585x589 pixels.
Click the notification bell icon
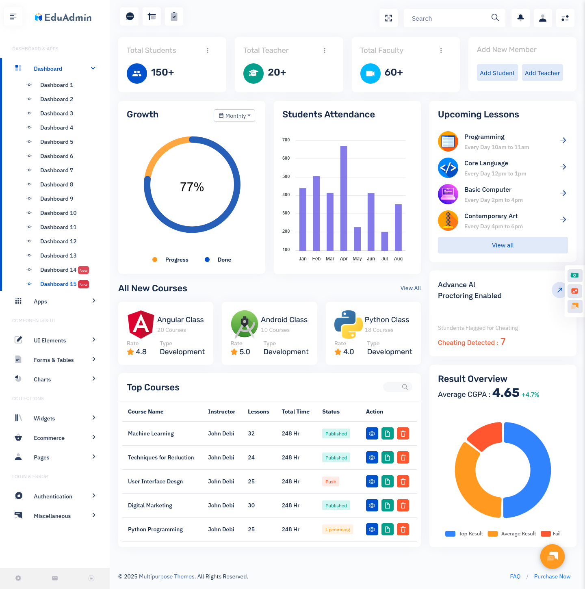tap(520, 18)
